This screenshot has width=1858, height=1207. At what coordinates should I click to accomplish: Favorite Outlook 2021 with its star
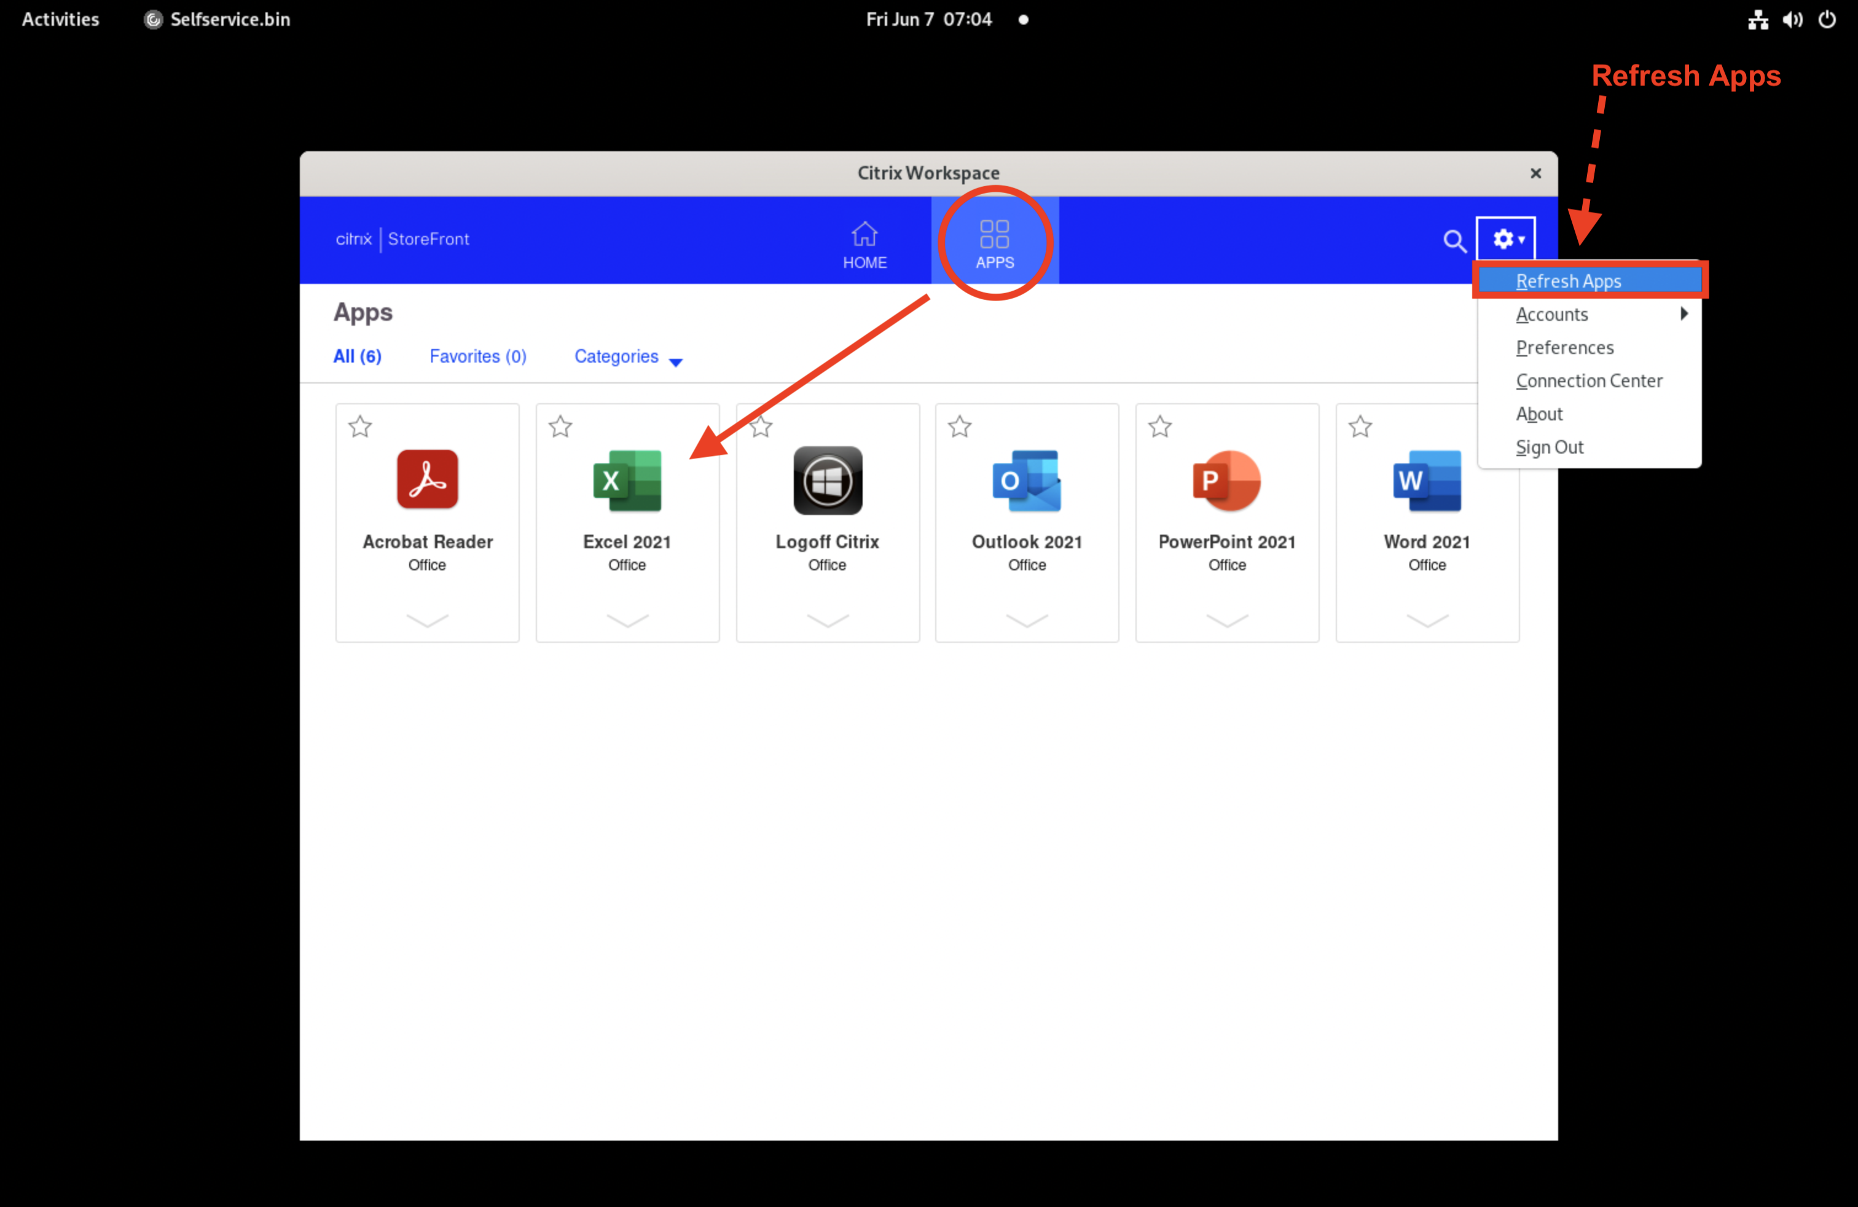(960, 427)
